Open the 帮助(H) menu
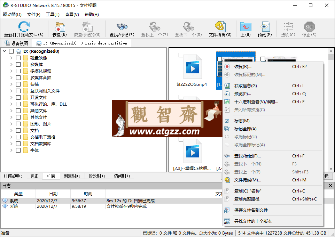 tap(92, 15)
